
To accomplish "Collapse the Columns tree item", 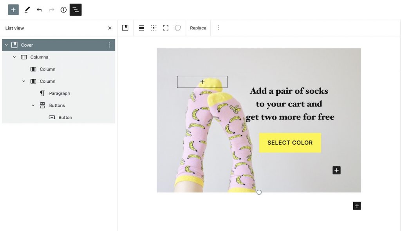I will [14, 57].
